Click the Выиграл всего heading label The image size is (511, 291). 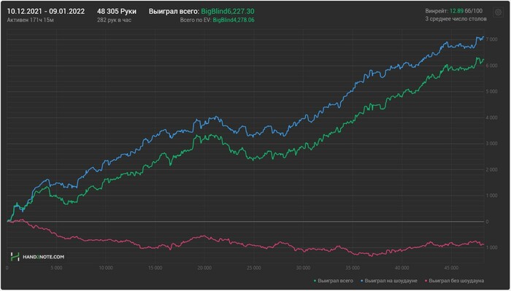point(174,12)
